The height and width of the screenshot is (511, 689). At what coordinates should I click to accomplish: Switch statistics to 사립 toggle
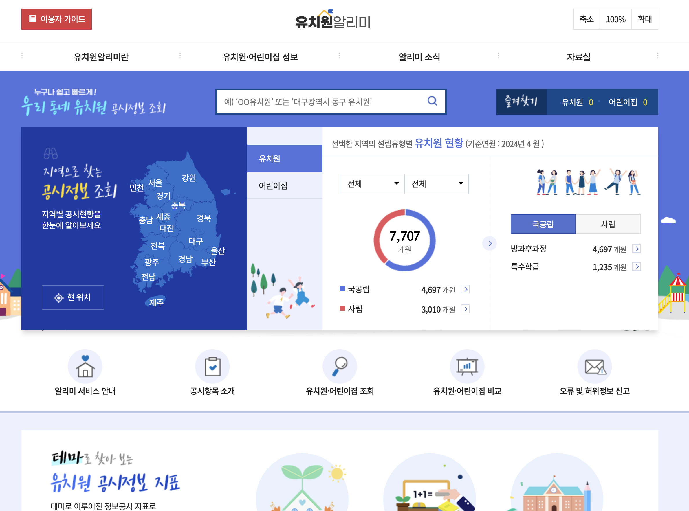click(x=608, y=224)
